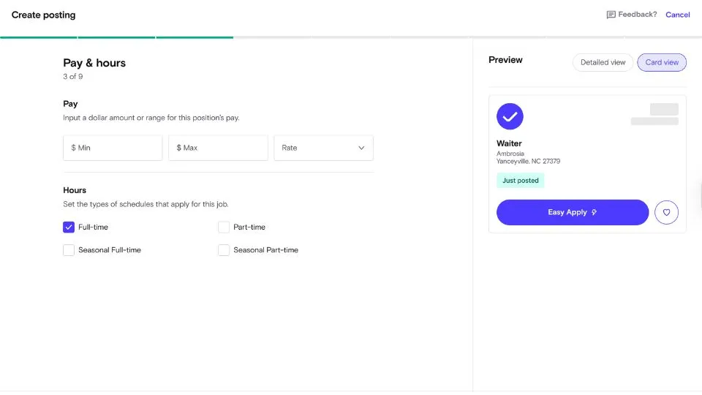
Task: Click the '3 of 9' step indicator
Action: click(73, 77)
